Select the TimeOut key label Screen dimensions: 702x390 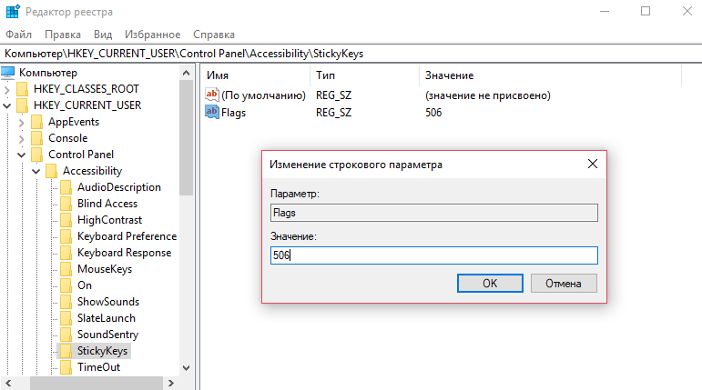point(99,367)
